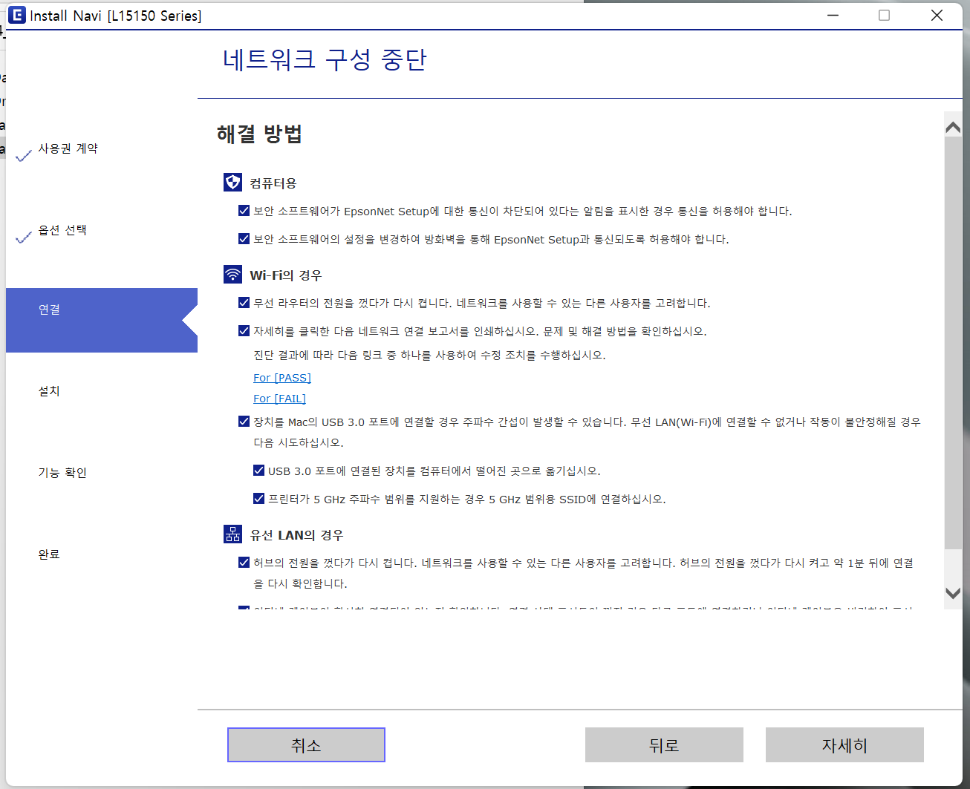Image resolution: width=970 pixels, height=789 pixels.
Task: Open the For [FAIL] link
Action: pos(279,399)
